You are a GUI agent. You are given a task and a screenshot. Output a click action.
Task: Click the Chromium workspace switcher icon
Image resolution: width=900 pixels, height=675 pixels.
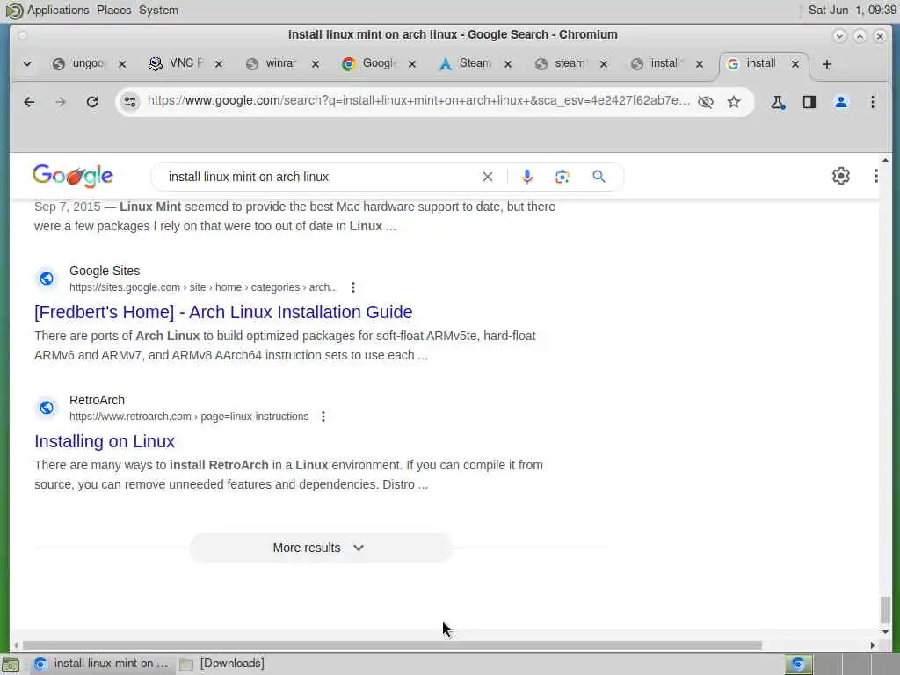798,664
